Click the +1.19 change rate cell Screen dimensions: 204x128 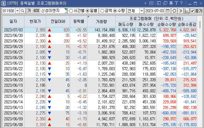82,63
